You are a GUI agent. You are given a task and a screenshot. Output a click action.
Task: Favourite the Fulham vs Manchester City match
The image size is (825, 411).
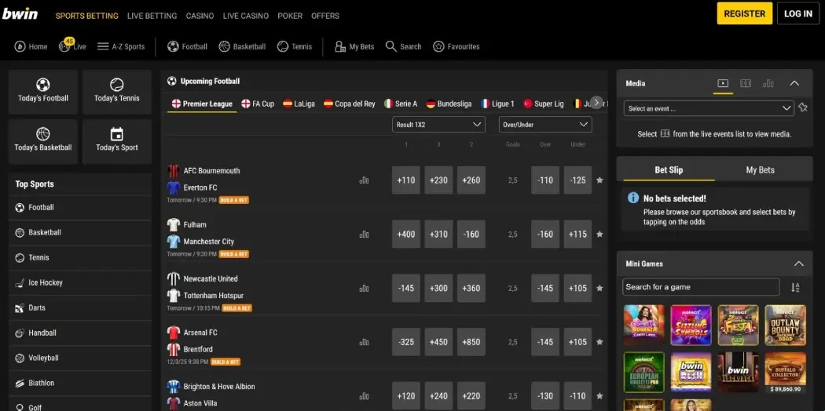[599, 234]
